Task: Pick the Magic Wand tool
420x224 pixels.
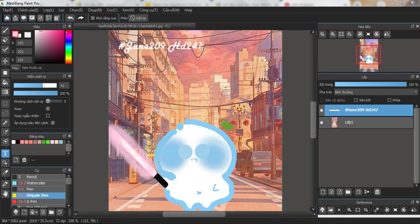Action: tap(5, 122)
